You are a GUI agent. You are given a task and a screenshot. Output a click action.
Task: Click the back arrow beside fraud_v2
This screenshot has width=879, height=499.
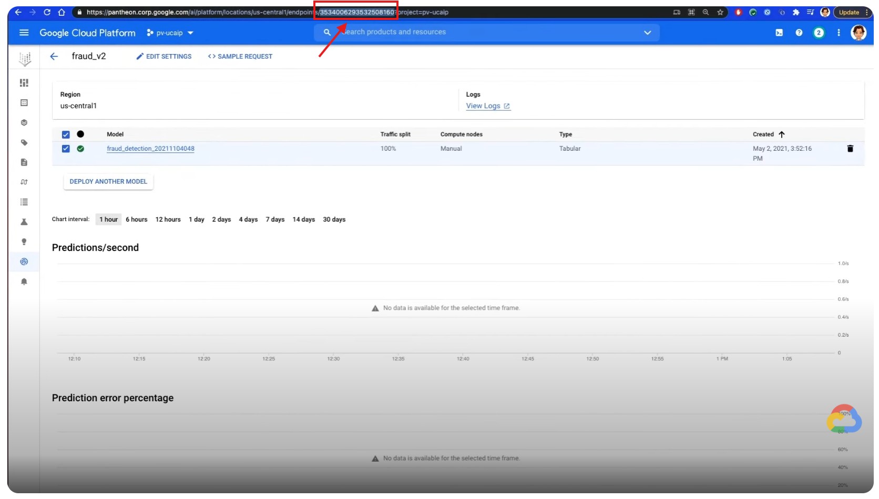click(x=54, y=56)
